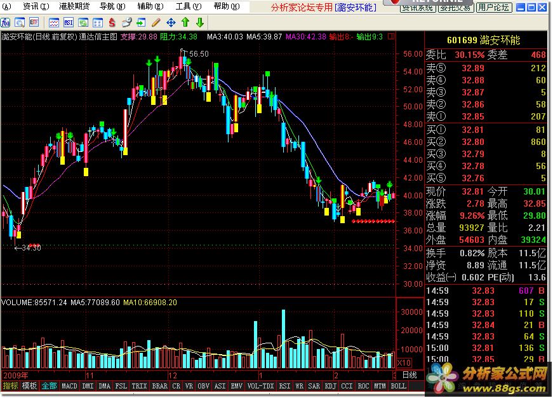The height and width of the screenshot is (398, 553).
Task: Click the 资讯系统 button
Action: pos(418,7)
